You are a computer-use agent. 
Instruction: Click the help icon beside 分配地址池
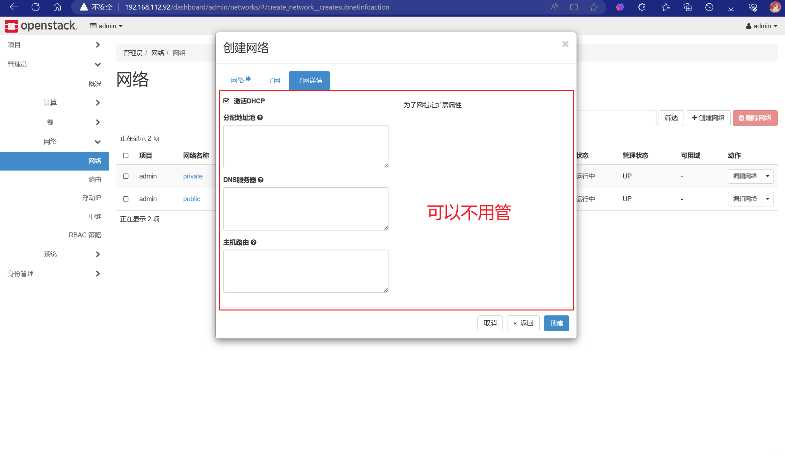tap(260, 118)
